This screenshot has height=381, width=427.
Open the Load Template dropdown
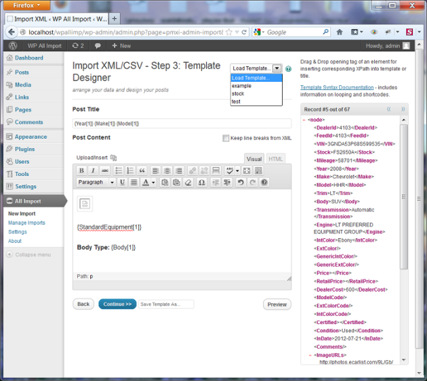coord(256,68)
